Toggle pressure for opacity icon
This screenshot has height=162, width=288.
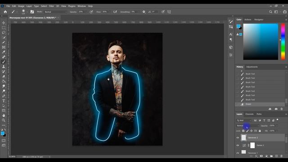(x=91, y=12)
